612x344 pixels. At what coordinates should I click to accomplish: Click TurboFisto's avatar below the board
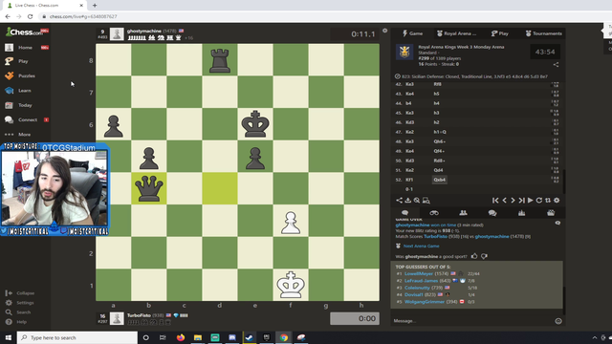[x=117, y=318]
